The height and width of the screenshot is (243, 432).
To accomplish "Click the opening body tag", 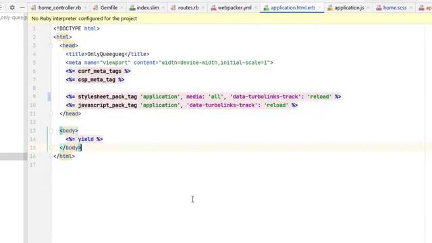I will tap(69, 130).
